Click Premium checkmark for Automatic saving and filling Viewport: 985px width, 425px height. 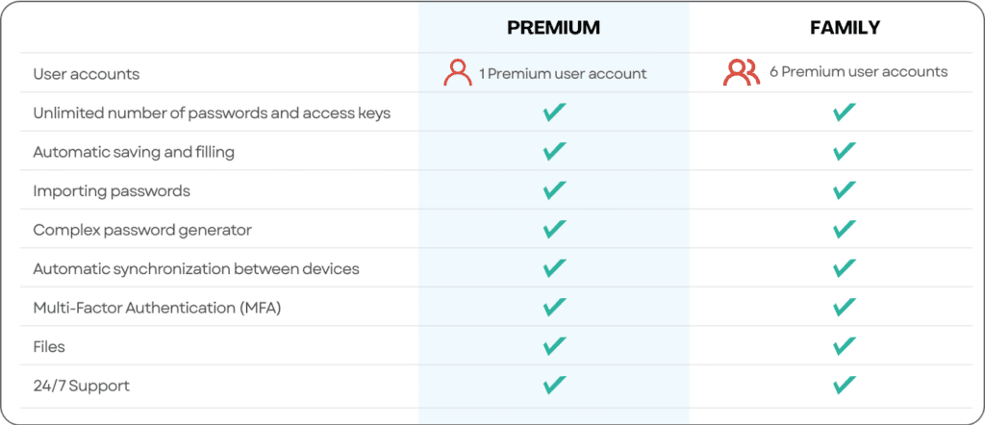coord(553,152)
